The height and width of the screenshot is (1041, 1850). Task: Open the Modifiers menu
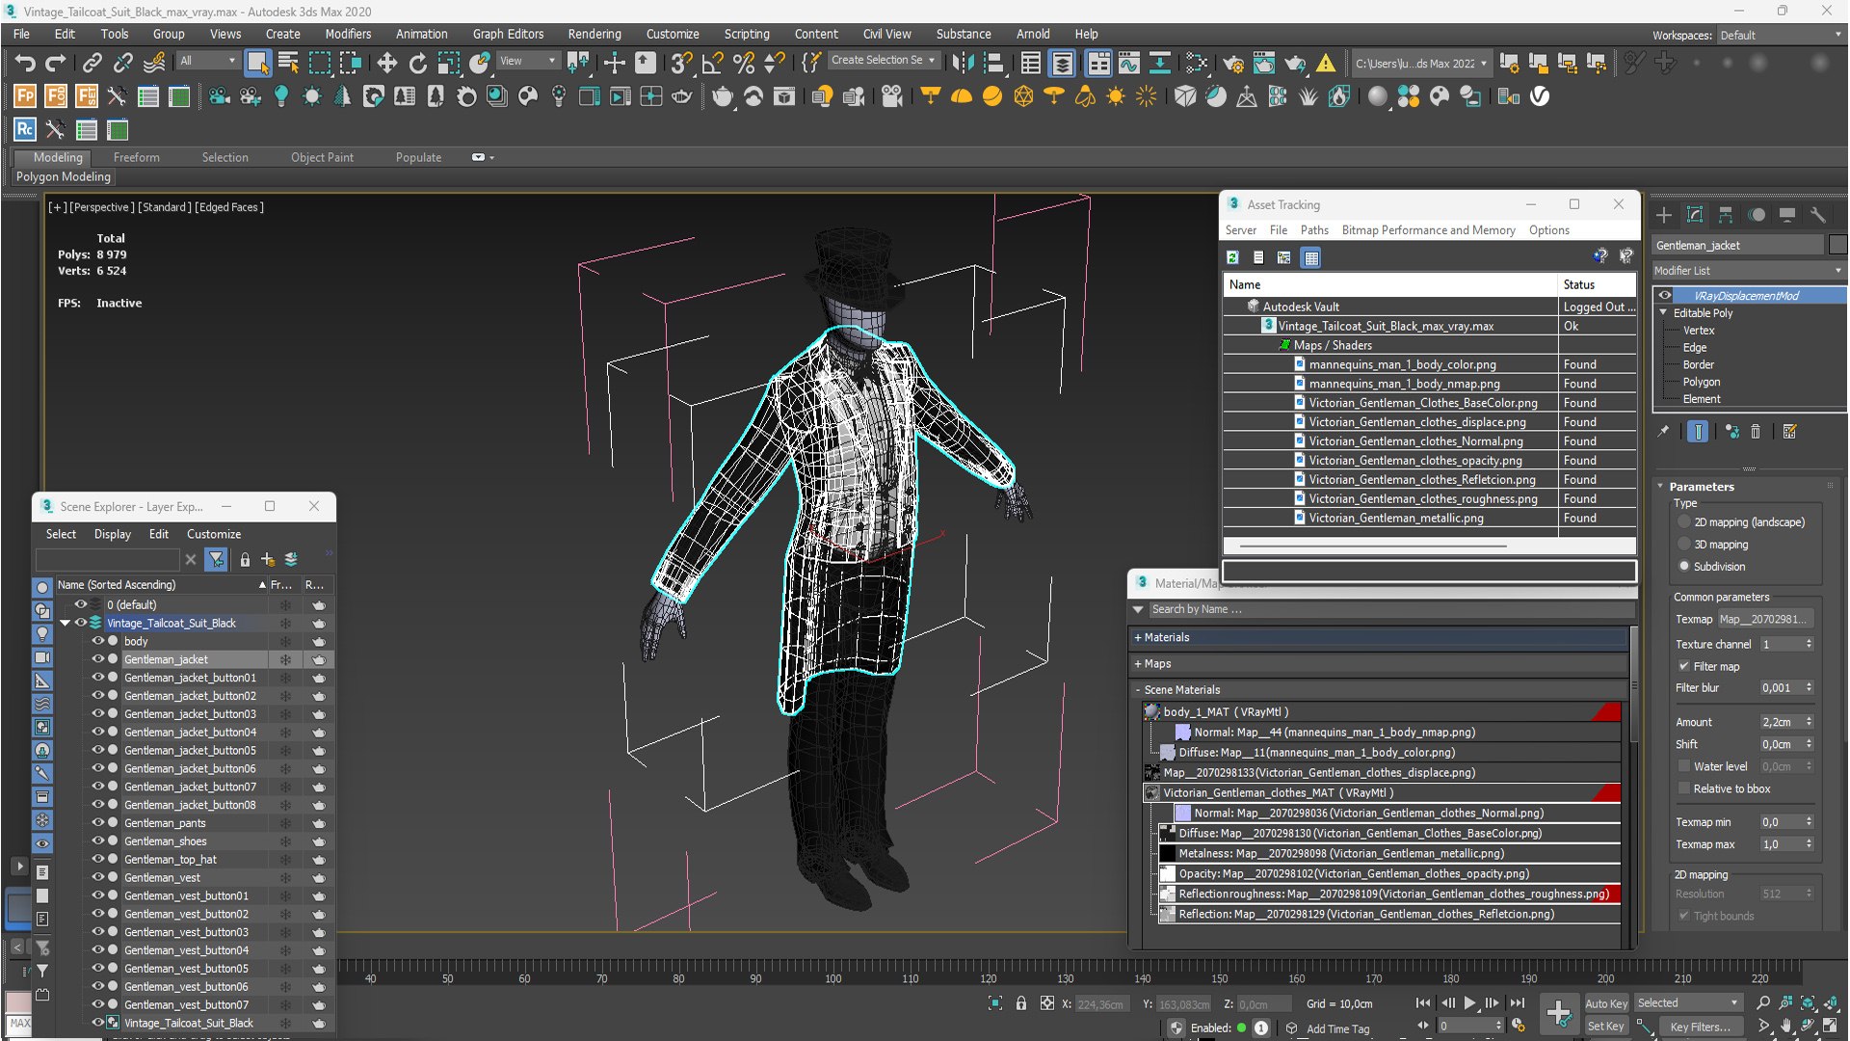pyautogui.click(x=348, y=34)
